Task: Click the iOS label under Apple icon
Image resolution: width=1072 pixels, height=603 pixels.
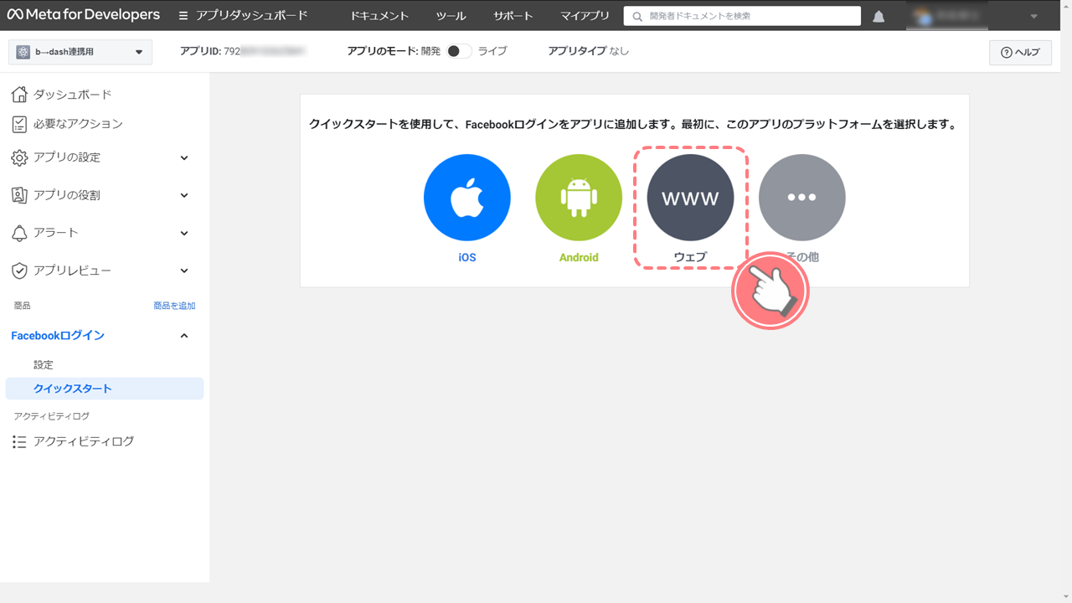Action: 466,257
